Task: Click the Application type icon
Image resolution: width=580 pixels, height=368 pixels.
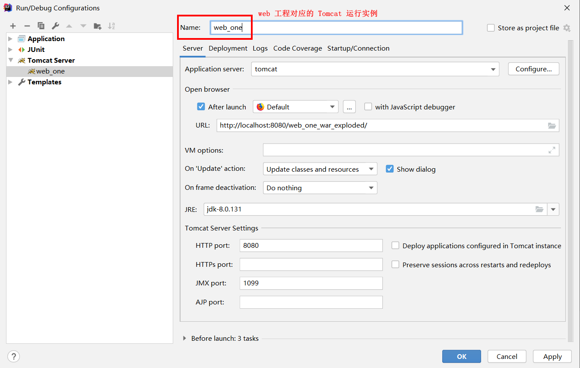Action: 22,39
